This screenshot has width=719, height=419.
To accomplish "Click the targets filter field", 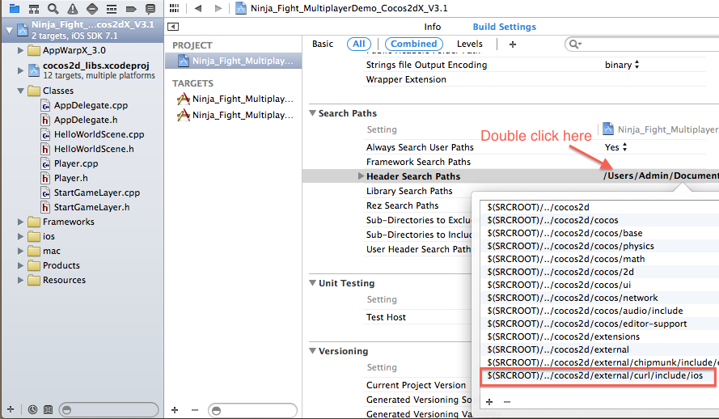I will pos(252,410).
